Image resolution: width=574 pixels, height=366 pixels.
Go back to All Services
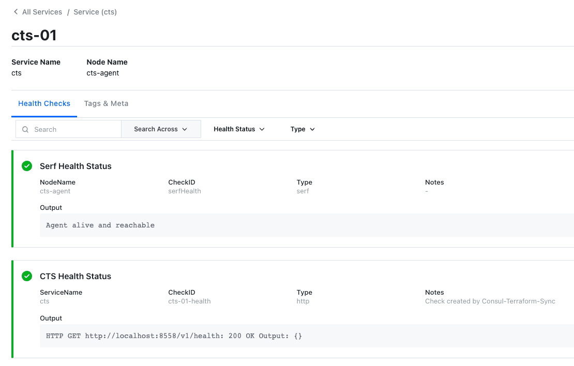pos(42,12)
